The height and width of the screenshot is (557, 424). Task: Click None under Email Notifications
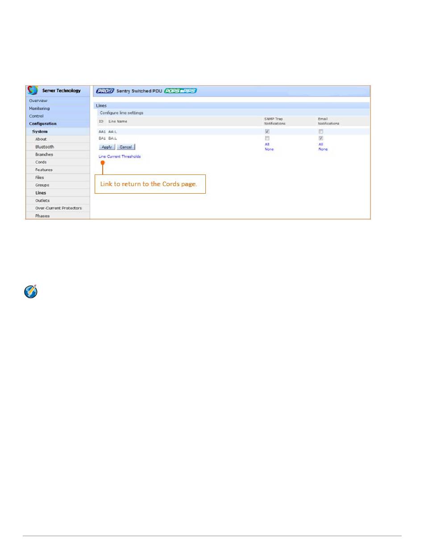tap(323, 150)
